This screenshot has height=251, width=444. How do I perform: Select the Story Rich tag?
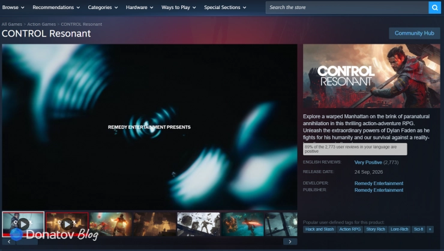pyautogui.click(x=376, y=229)
